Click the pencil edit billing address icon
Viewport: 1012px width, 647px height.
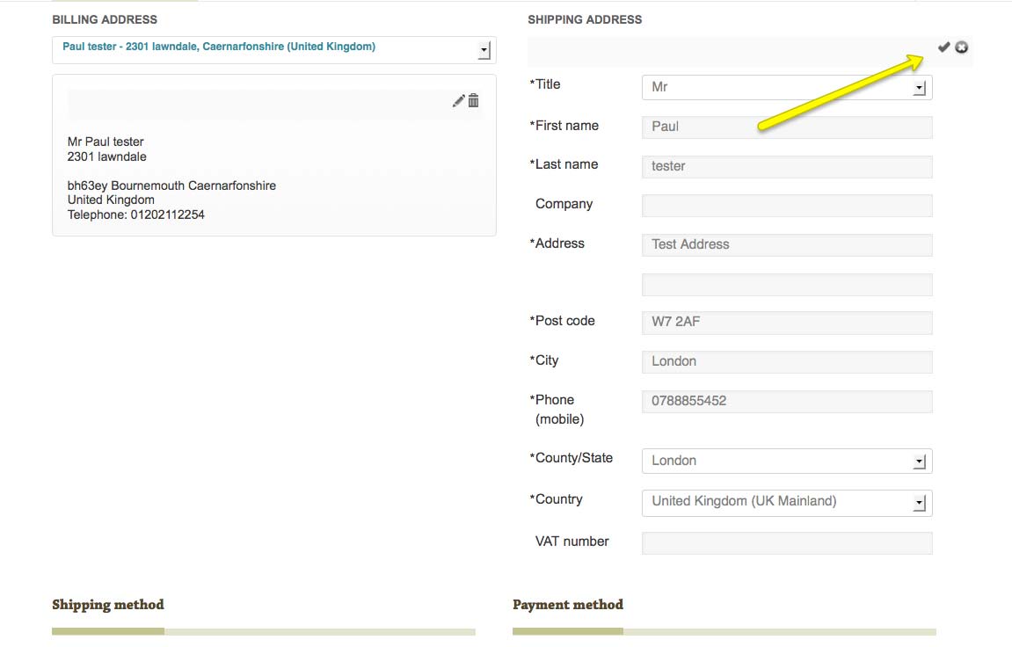458,101
